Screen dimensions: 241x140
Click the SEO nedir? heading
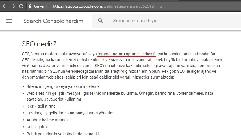(39, 44)
